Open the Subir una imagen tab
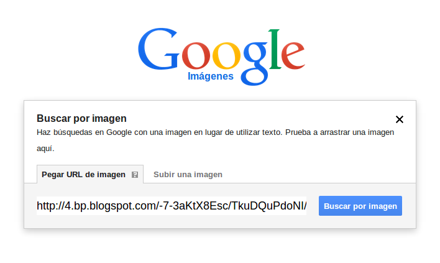 pyautogui.click(x=188, y=174)
